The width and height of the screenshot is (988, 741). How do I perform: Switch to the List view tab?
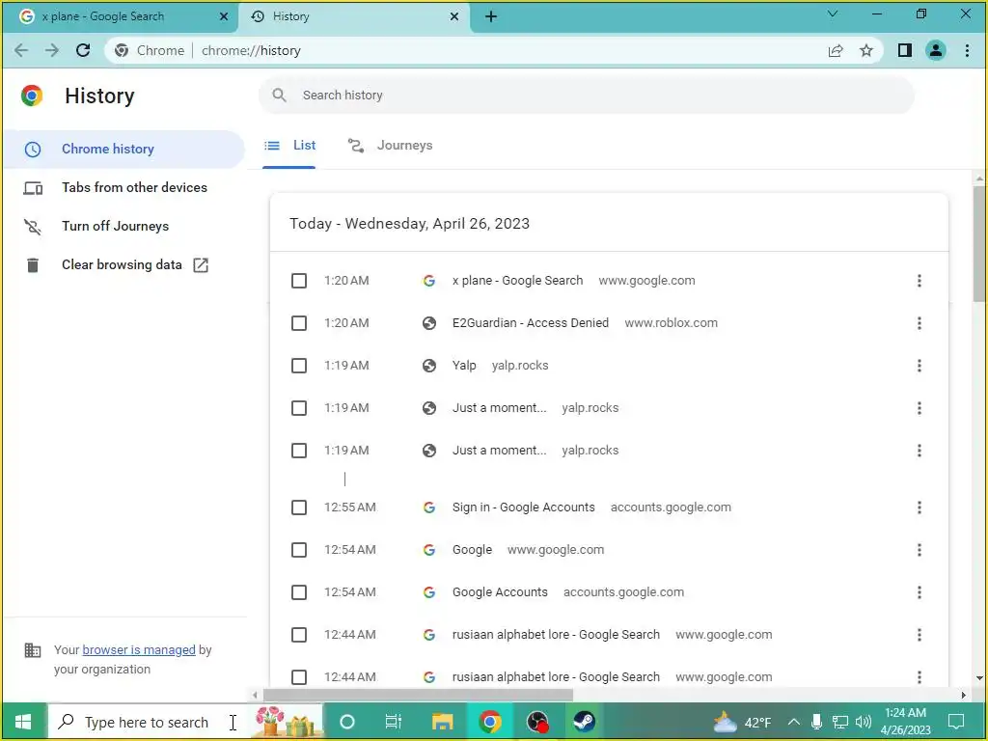289,146
